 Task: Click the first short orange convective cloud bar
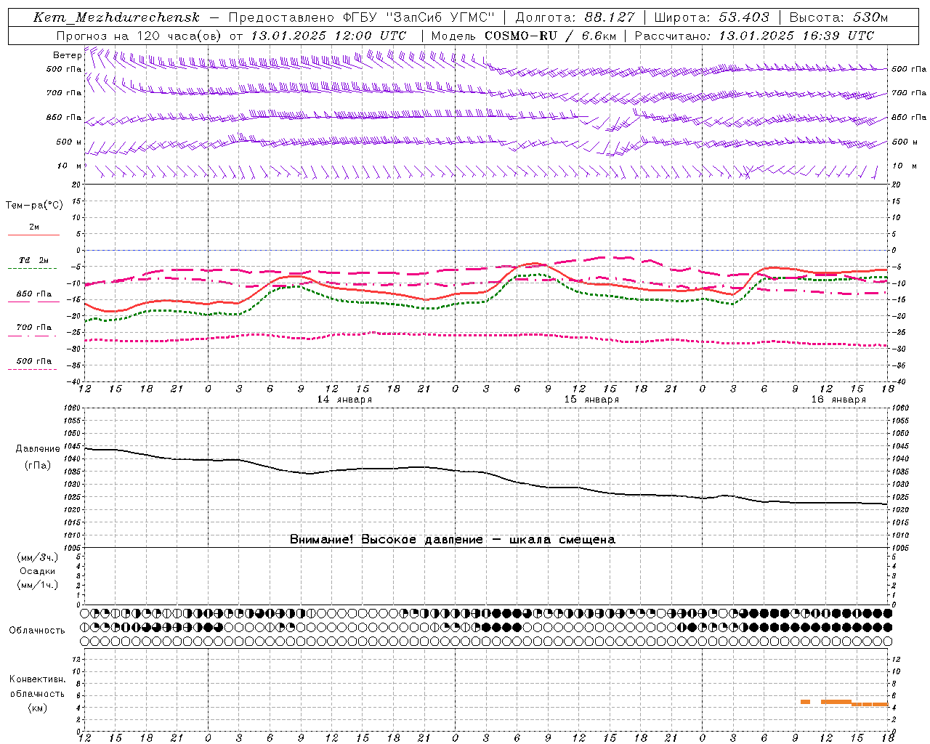pos(805,702)
